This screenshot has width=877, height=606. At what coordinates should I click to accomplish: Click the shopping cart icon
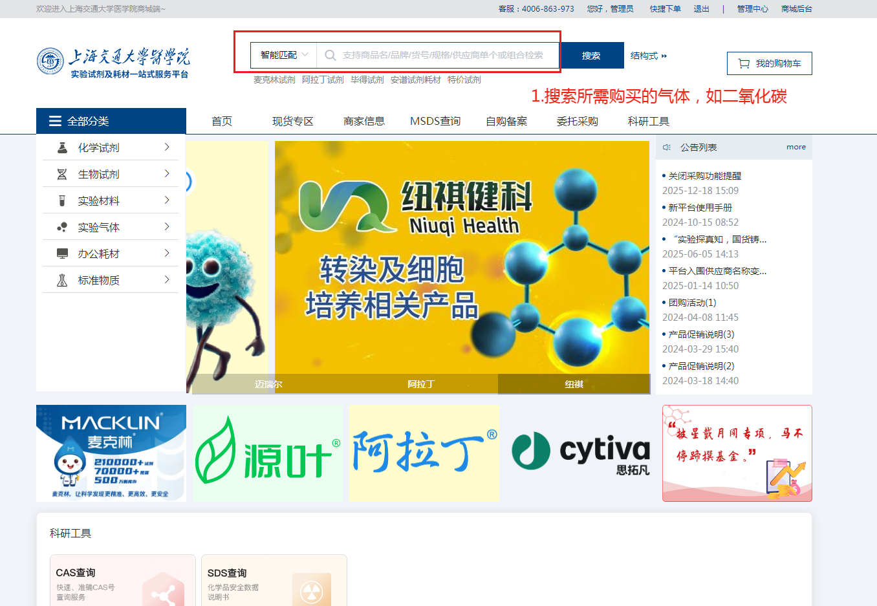click(744, 63)
